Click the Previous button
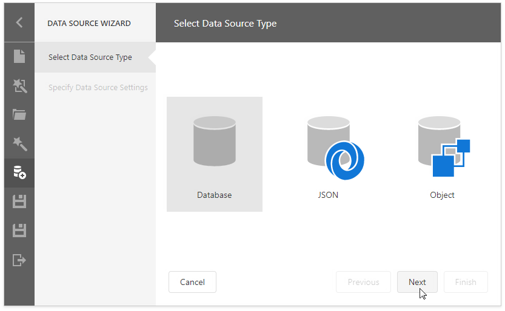This screenshot has height=311, width=505. click(x=363, y=282)
